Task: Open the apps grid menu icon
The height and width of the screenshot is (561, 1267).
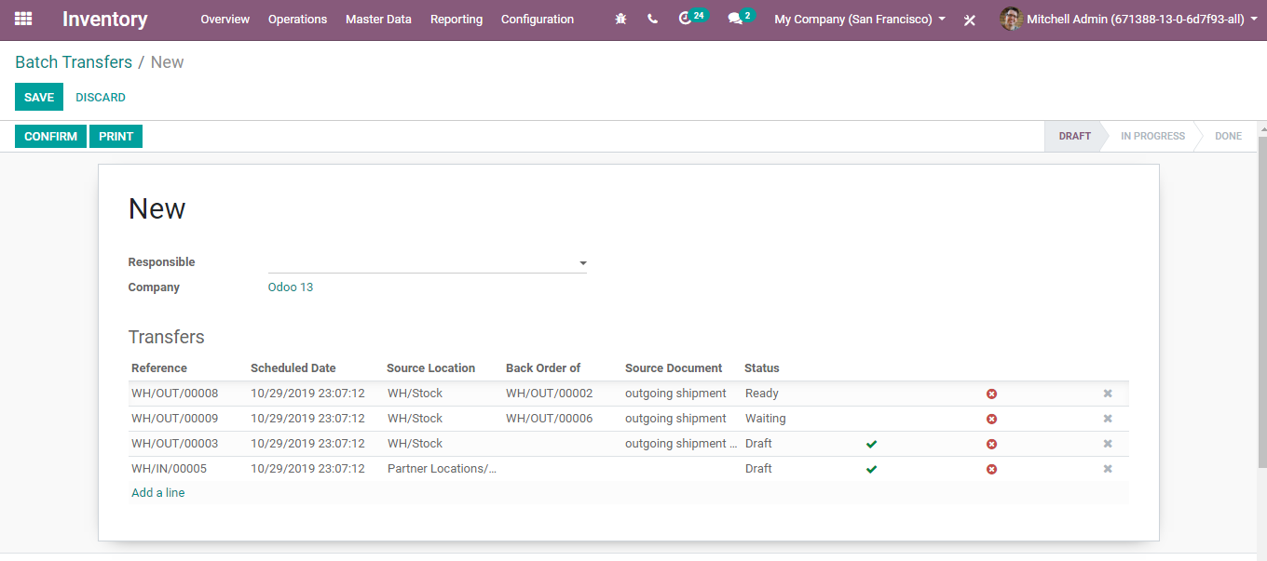Action: 23,19
